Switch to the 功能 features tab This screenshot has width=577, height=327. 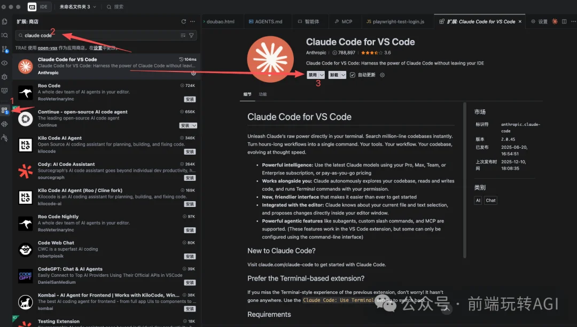pos(262,94)
